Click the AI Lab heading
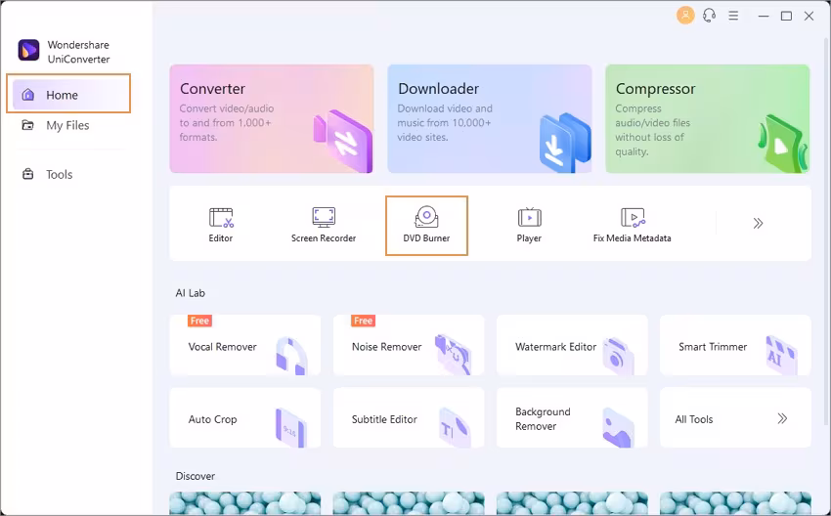Viewport: 831px width, 516px height. [191, 293]
